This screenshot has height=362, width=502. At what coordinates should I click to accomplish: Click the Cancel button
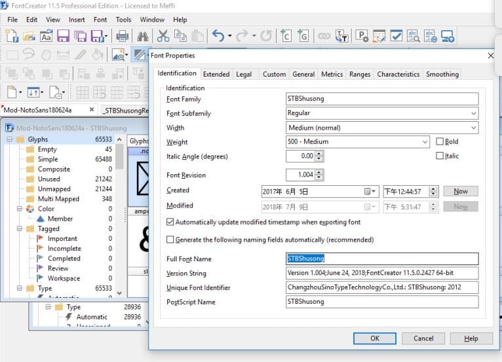(x=423, y=338)
